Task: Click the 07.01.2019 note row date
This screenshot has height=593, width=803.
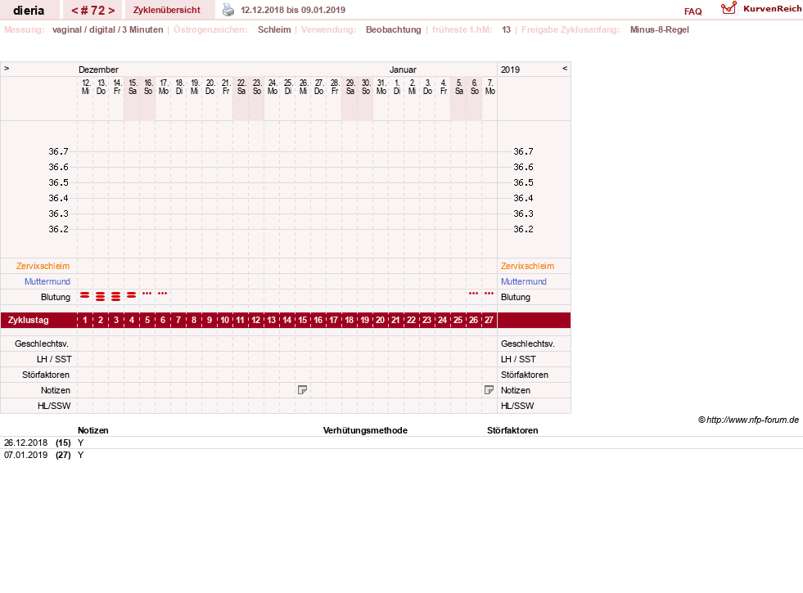Action: click(x=25, y=455)
